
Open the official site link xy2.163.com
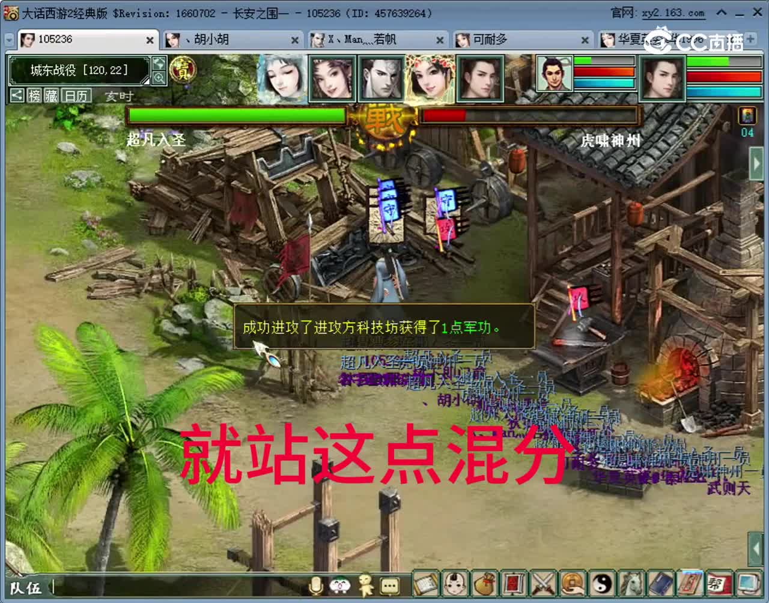click(x=673, y=13)
